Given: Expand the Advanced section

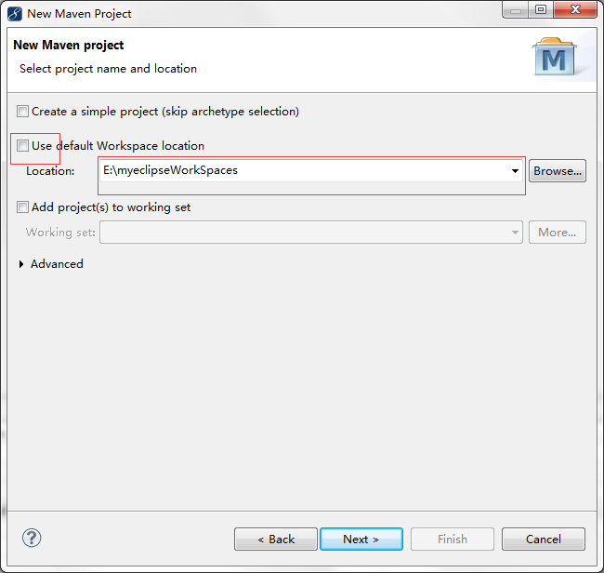Looking at the screenshot, I should [23, 264].
